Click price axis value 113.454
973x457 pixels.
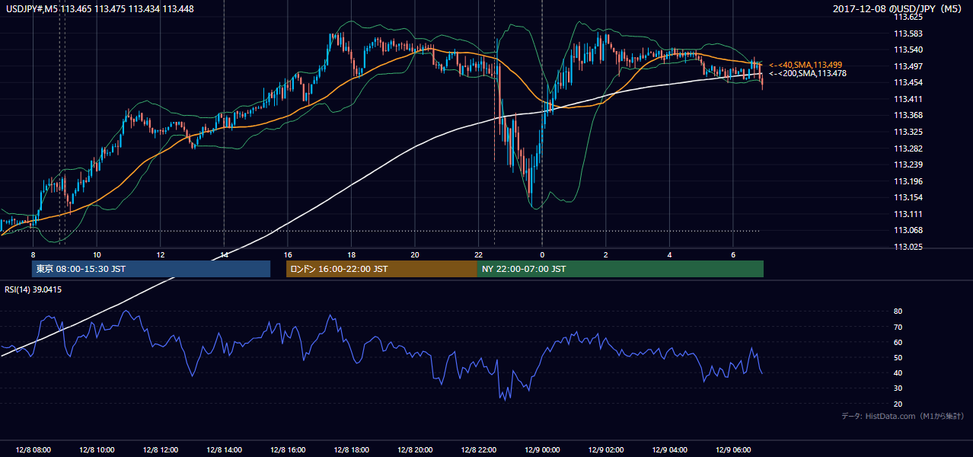coord(908,82)
